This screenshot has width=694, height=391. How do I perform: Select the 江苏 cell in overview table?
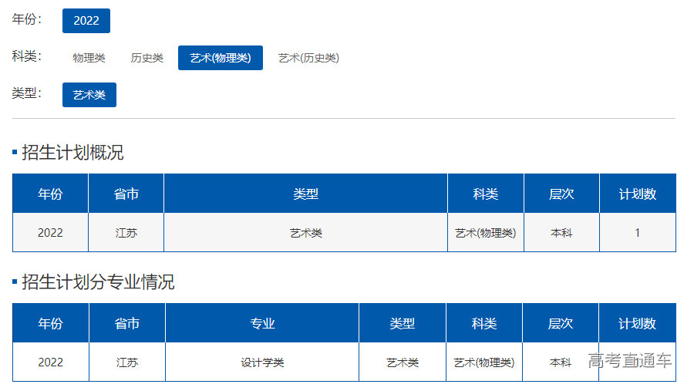click(126, 233)
